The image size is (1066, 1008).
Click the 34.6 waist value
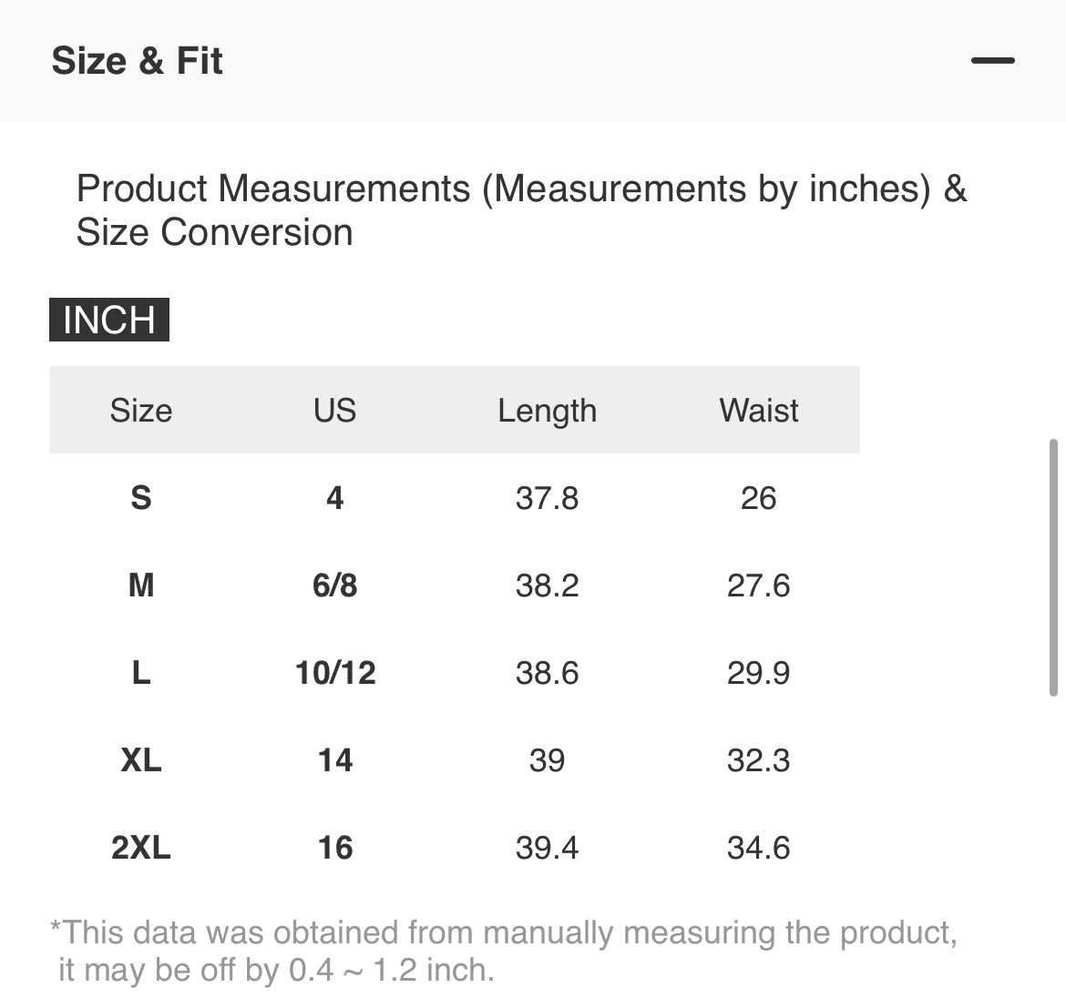[x=758, y=848]
